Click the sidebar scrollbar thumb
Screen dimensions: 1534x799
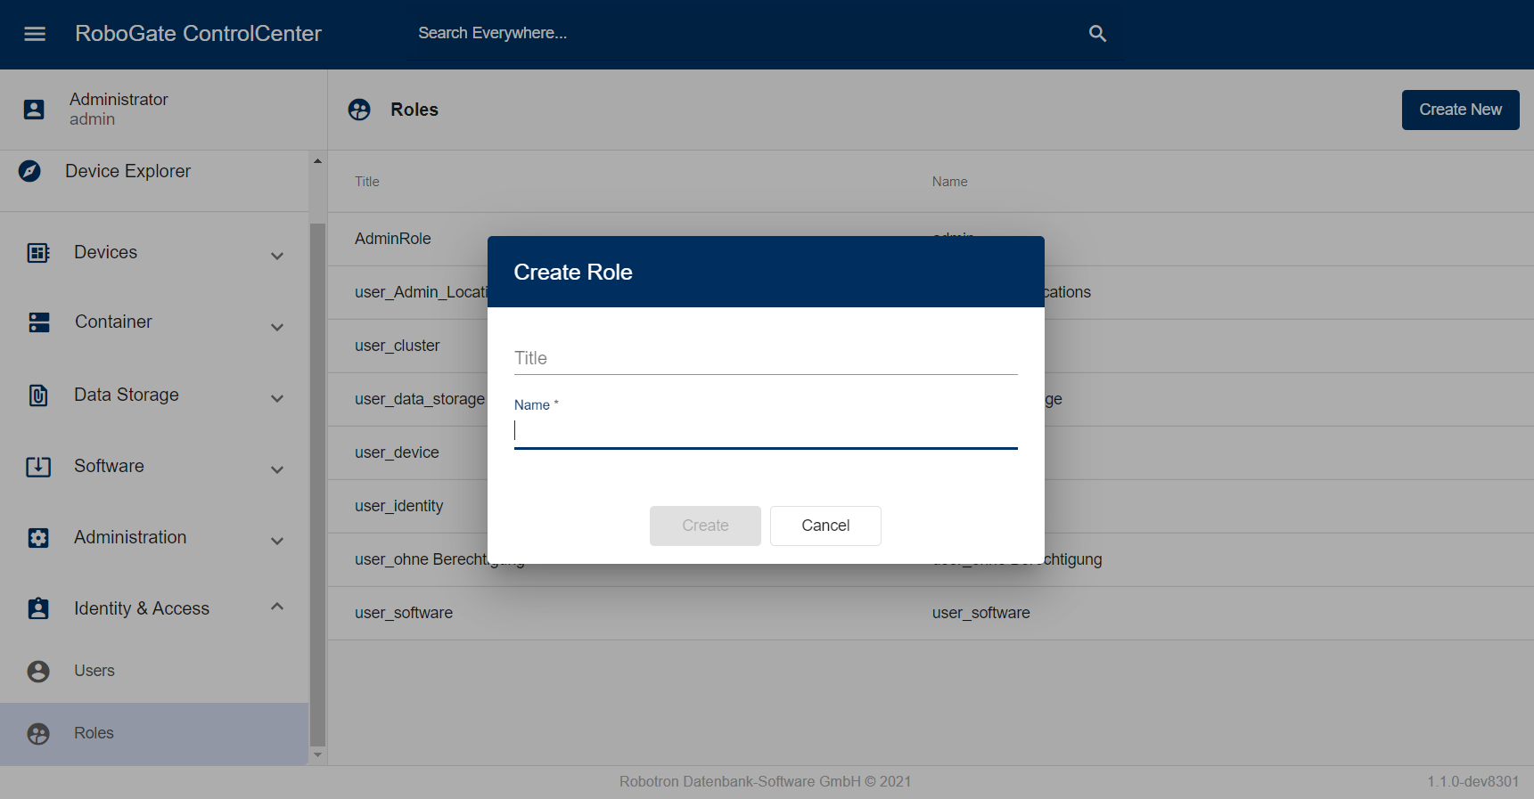318,484
